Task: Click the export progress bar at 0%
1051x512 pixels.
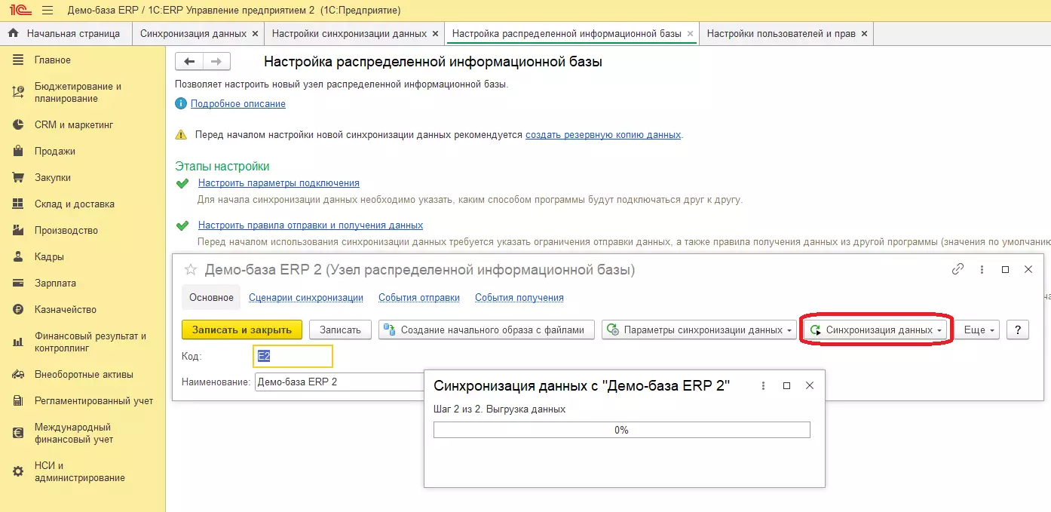Action: pos(621,430)
